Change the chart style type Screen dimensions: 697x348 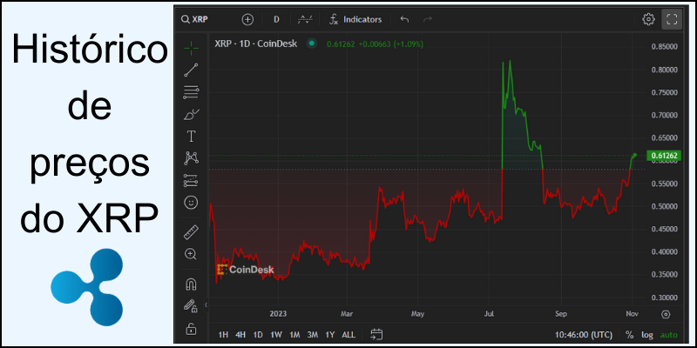tap(305, 19)
